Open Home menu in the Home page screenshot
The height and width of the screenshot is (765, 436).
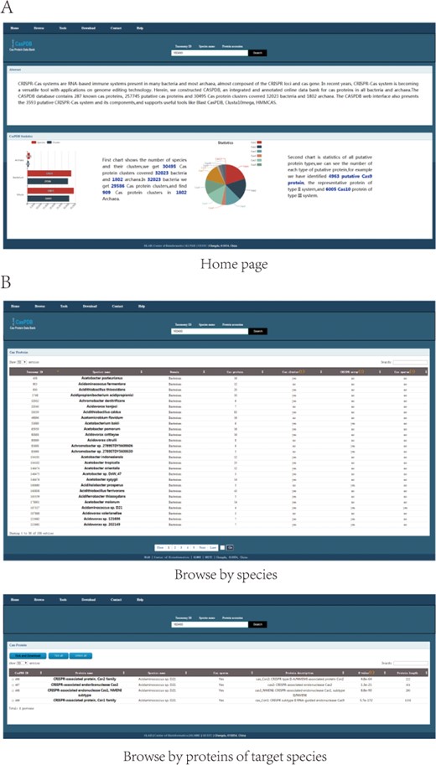(14, 28)
